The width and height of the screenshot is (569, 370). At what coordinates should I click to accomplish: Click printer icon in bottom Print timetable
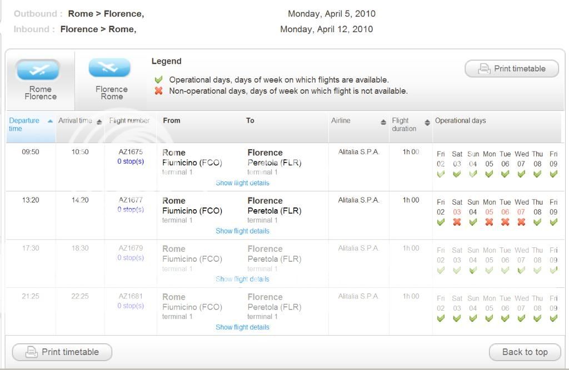(x=32, y=352)
